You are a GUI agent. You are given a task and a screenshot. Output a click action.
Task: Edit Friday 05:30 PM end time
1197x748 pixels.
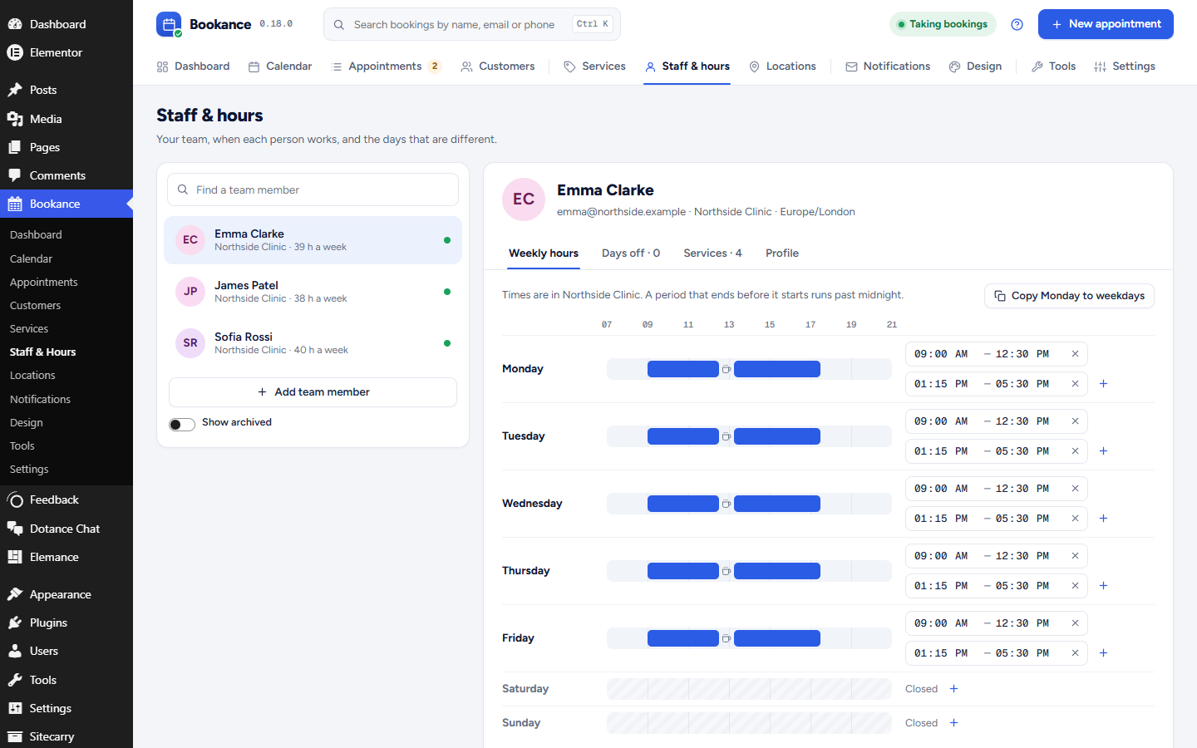tap(1022, 653)
